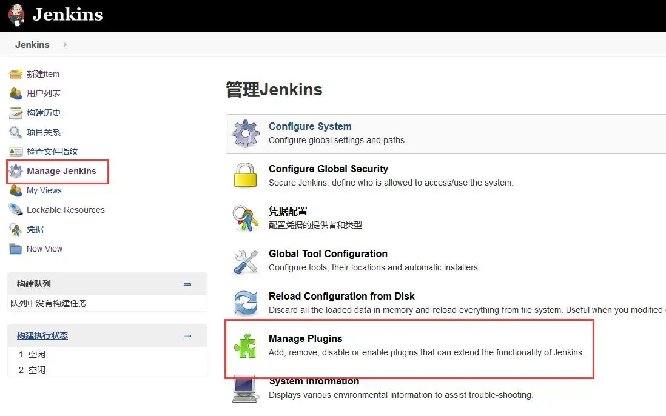Open the breadcrumb arrow next to Jenkins
Image resolution: width=666 pixels, height=416 pixels.
click(65, 44)
